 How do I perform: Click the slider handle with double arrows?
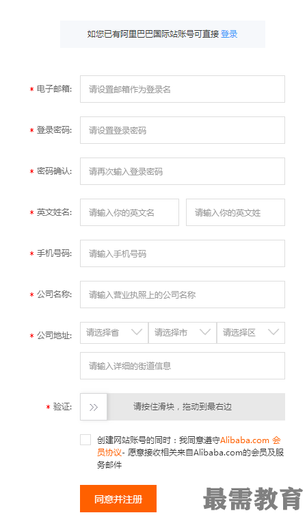pyautogui.click(x=94, y=407)
